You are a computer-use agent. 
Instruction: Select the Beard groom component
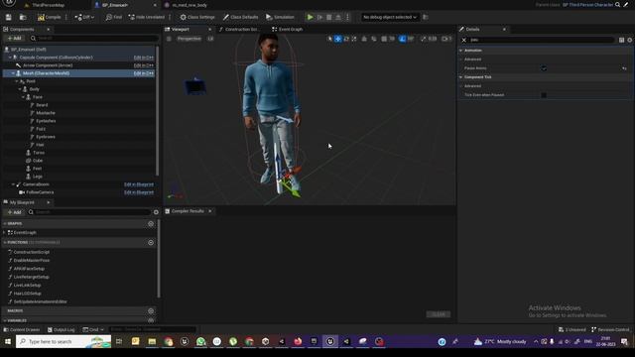click(42, 105)
